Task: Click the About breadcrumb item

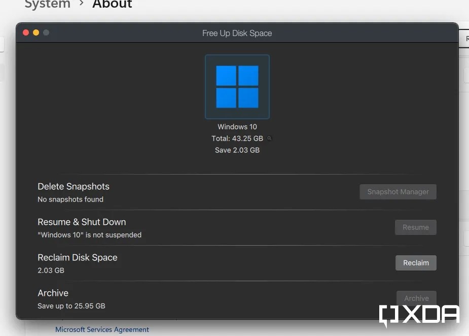Action: coord(112,5)
